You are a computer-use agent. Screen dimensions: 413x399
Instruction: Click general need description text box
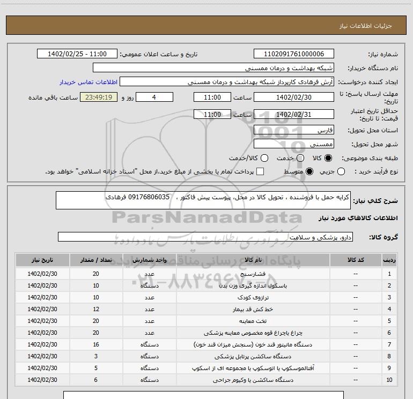[x=203, y=200]
